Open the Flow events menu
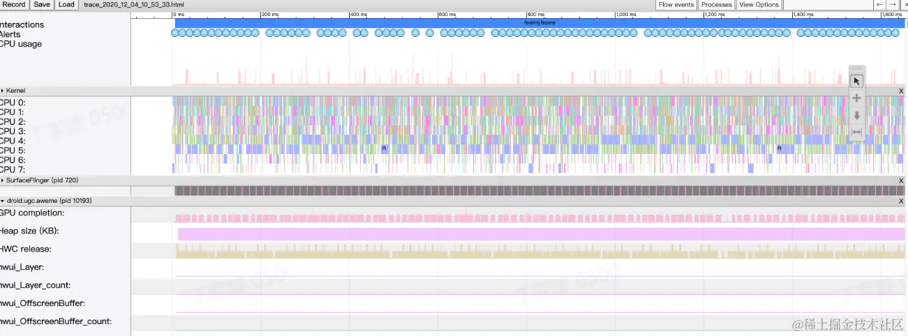The width and height of the screenshot is (908, 336). tap(676, 4)
